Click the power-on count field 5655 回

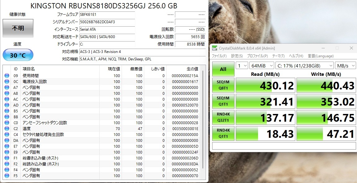(x=190, y=37)
